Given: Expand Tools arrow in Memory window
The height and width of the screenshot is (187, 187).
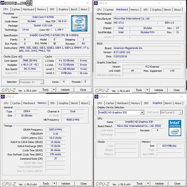Looking at the screenshot, I should click(54, 183).
